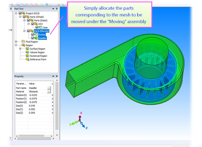The width and height of the screenshot is (202, 147).
Task: Open the Part name browse button
Action: point(49,88)
